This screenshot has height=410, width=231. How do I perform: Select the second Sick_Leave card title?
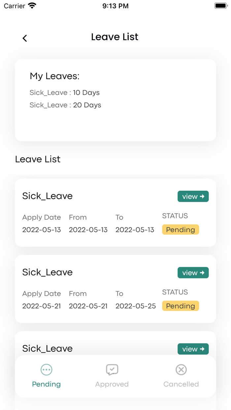[47, 272]
